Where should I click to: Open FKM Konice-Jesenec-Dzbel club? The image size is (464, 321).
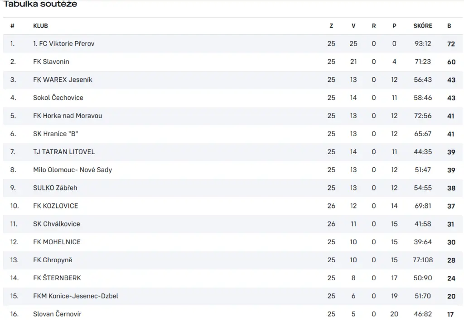click(76, 296)
